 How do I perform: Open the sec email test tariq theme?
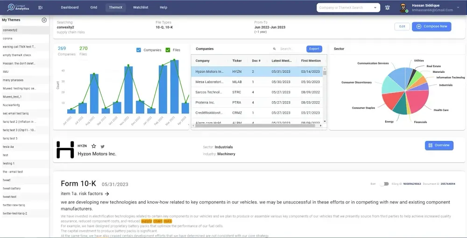pos(25,113)
